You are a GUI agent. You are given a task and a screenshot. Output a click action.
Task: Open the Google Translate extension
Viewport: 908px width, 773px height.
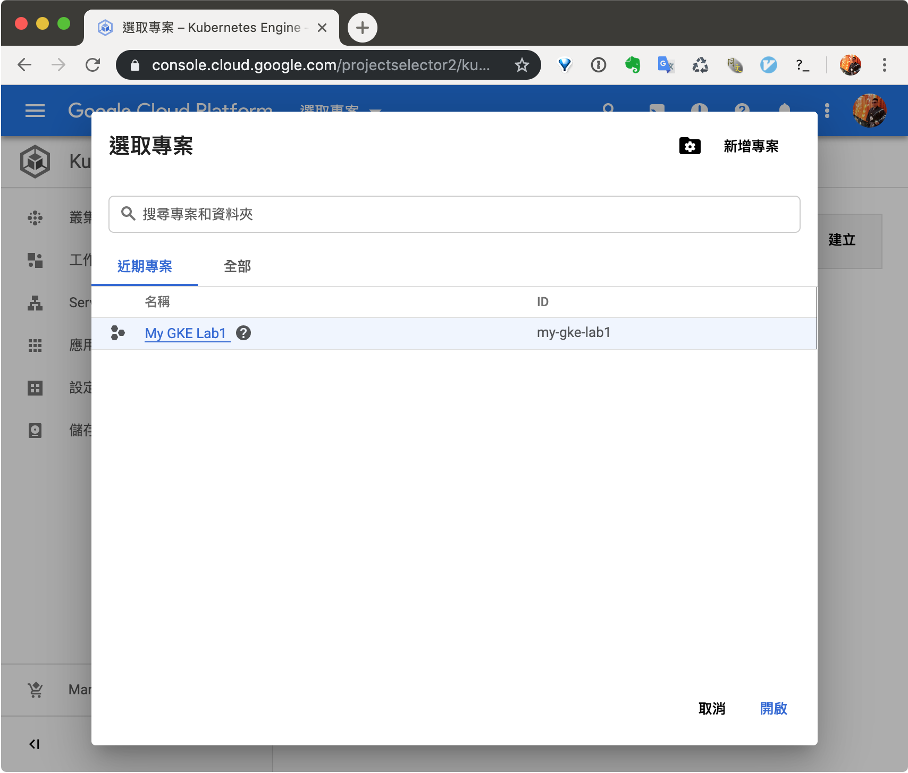coord(666,65)
